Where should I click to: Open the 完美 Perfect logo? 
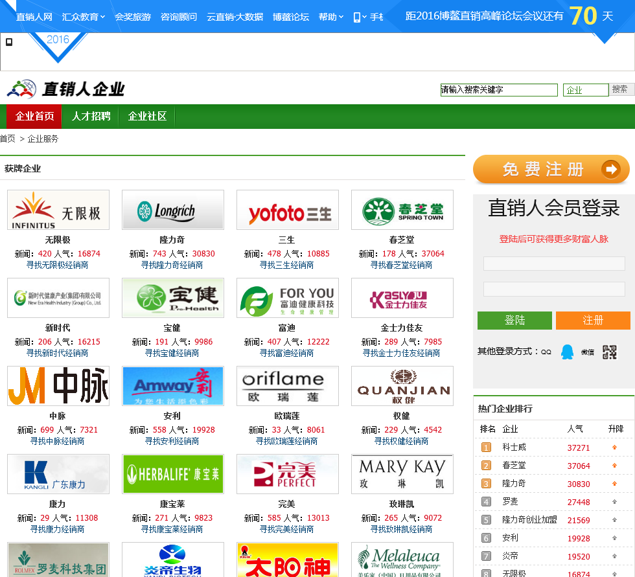coord(288,474)
